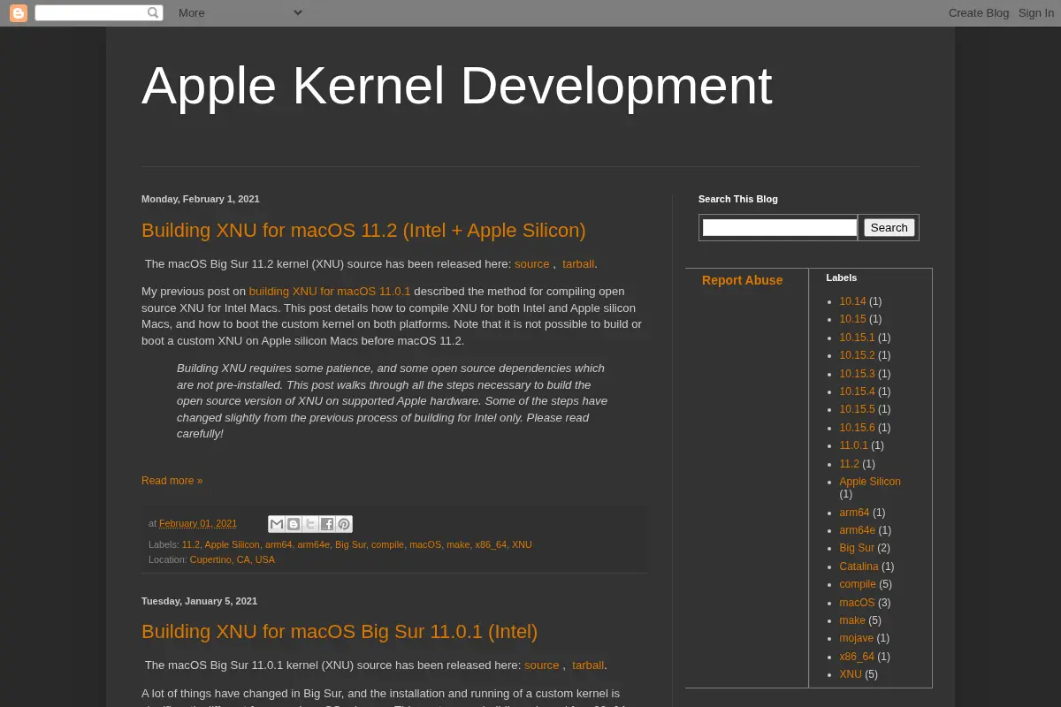Select mojave label in sidebar
This screenshot has width=1061, height=707.
click(856, 638)
